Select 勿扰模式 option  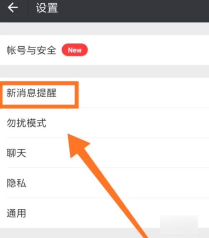(x=104, y=123)
